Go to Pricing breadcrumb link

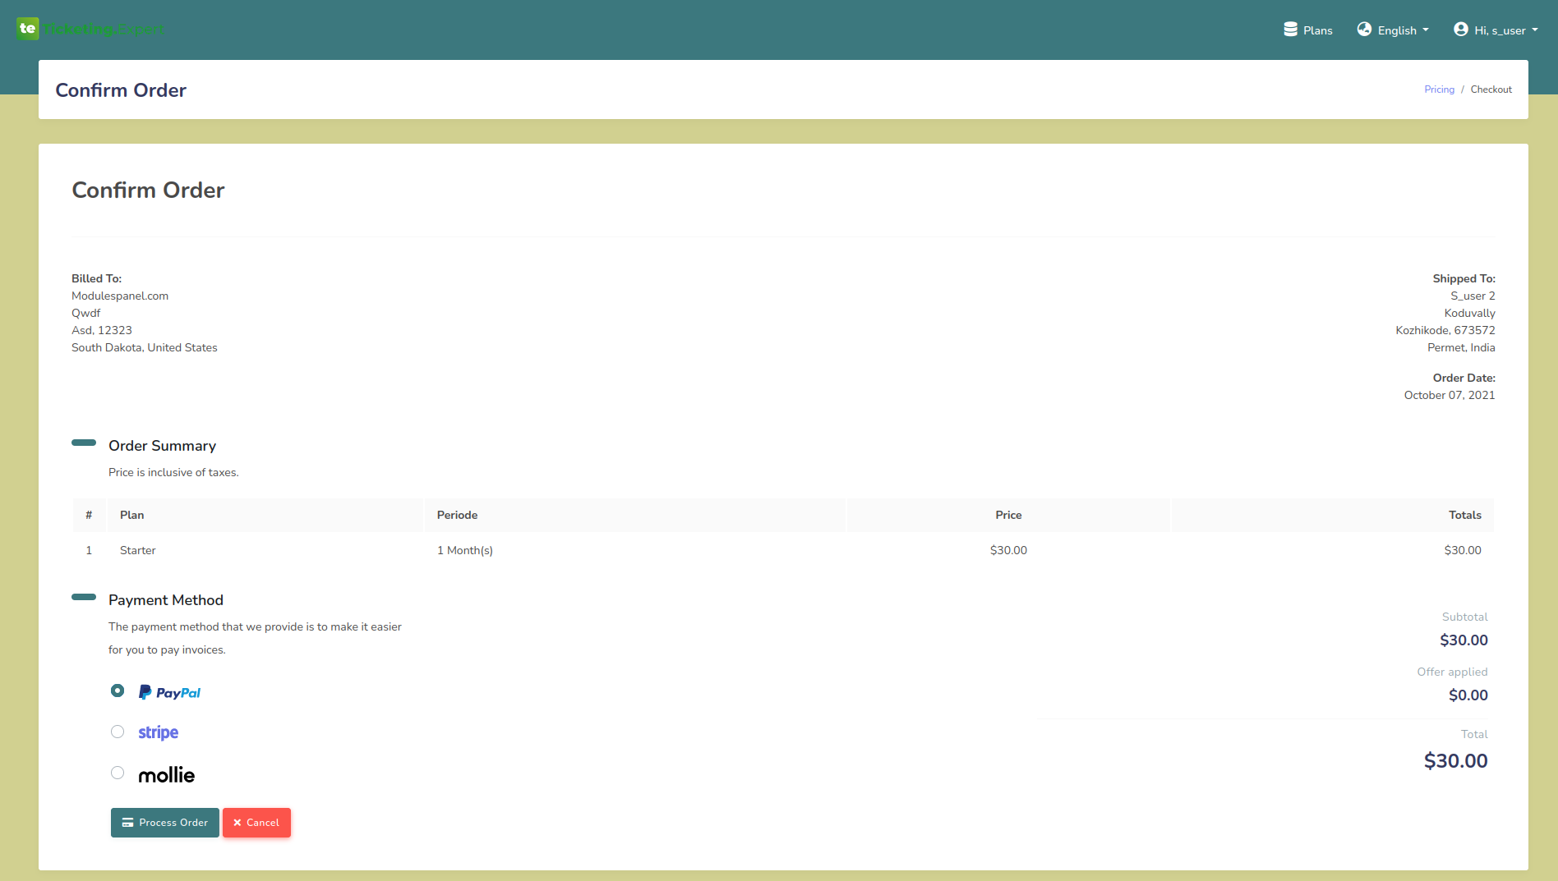[x=1439, y=89]
